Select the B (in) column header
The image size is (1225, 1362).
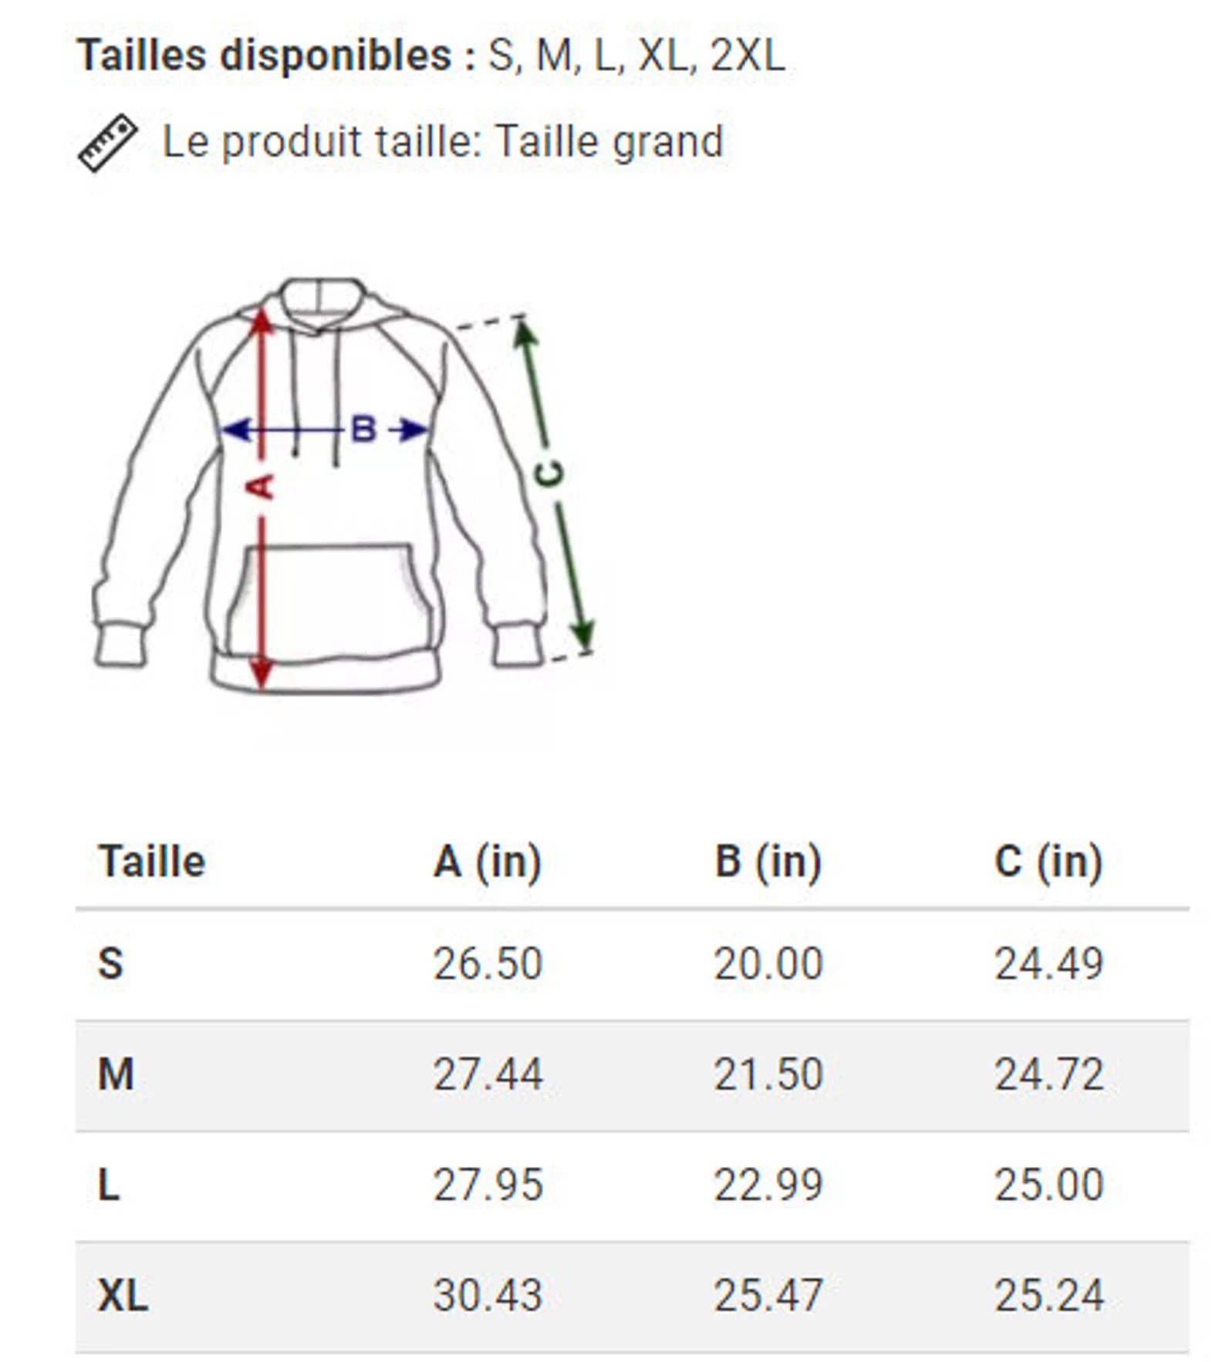point(768,861)
